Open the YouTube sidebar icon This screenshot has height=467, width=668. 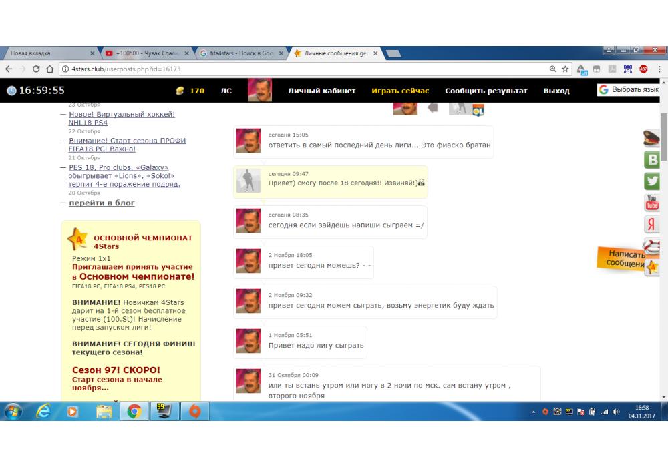coord(652,203)
